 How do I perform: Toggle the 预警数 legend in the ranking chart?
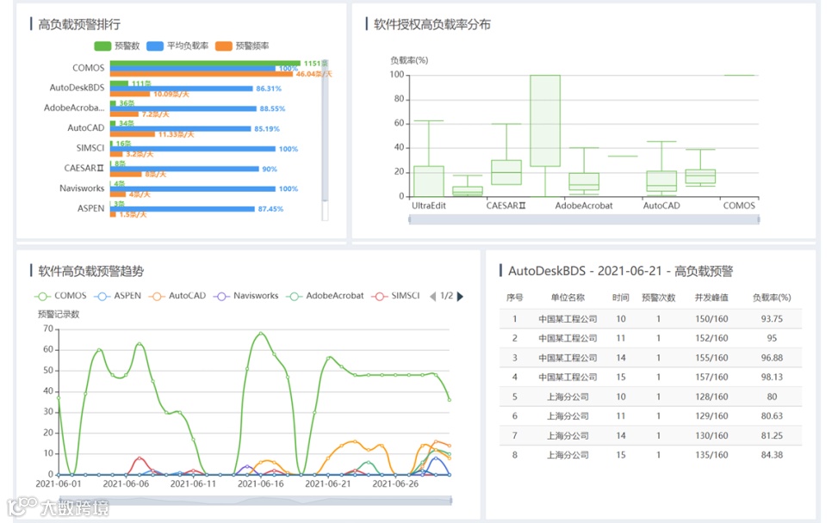(x=116, y=46)
